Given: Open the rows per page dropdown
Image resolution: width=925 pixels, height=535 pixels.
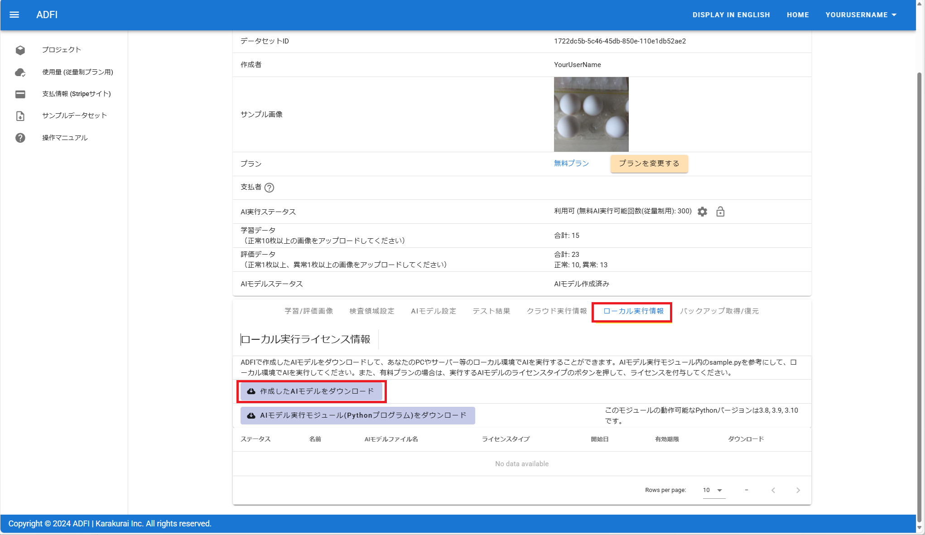Looking at the screenshot, I should (x=713, y=490).
